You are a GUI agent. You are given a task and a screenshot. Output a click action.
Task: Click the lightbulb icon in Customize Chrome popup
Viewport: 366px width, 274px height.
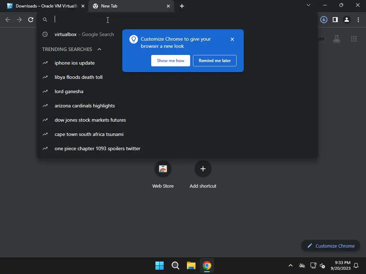(x=134, y=39)
